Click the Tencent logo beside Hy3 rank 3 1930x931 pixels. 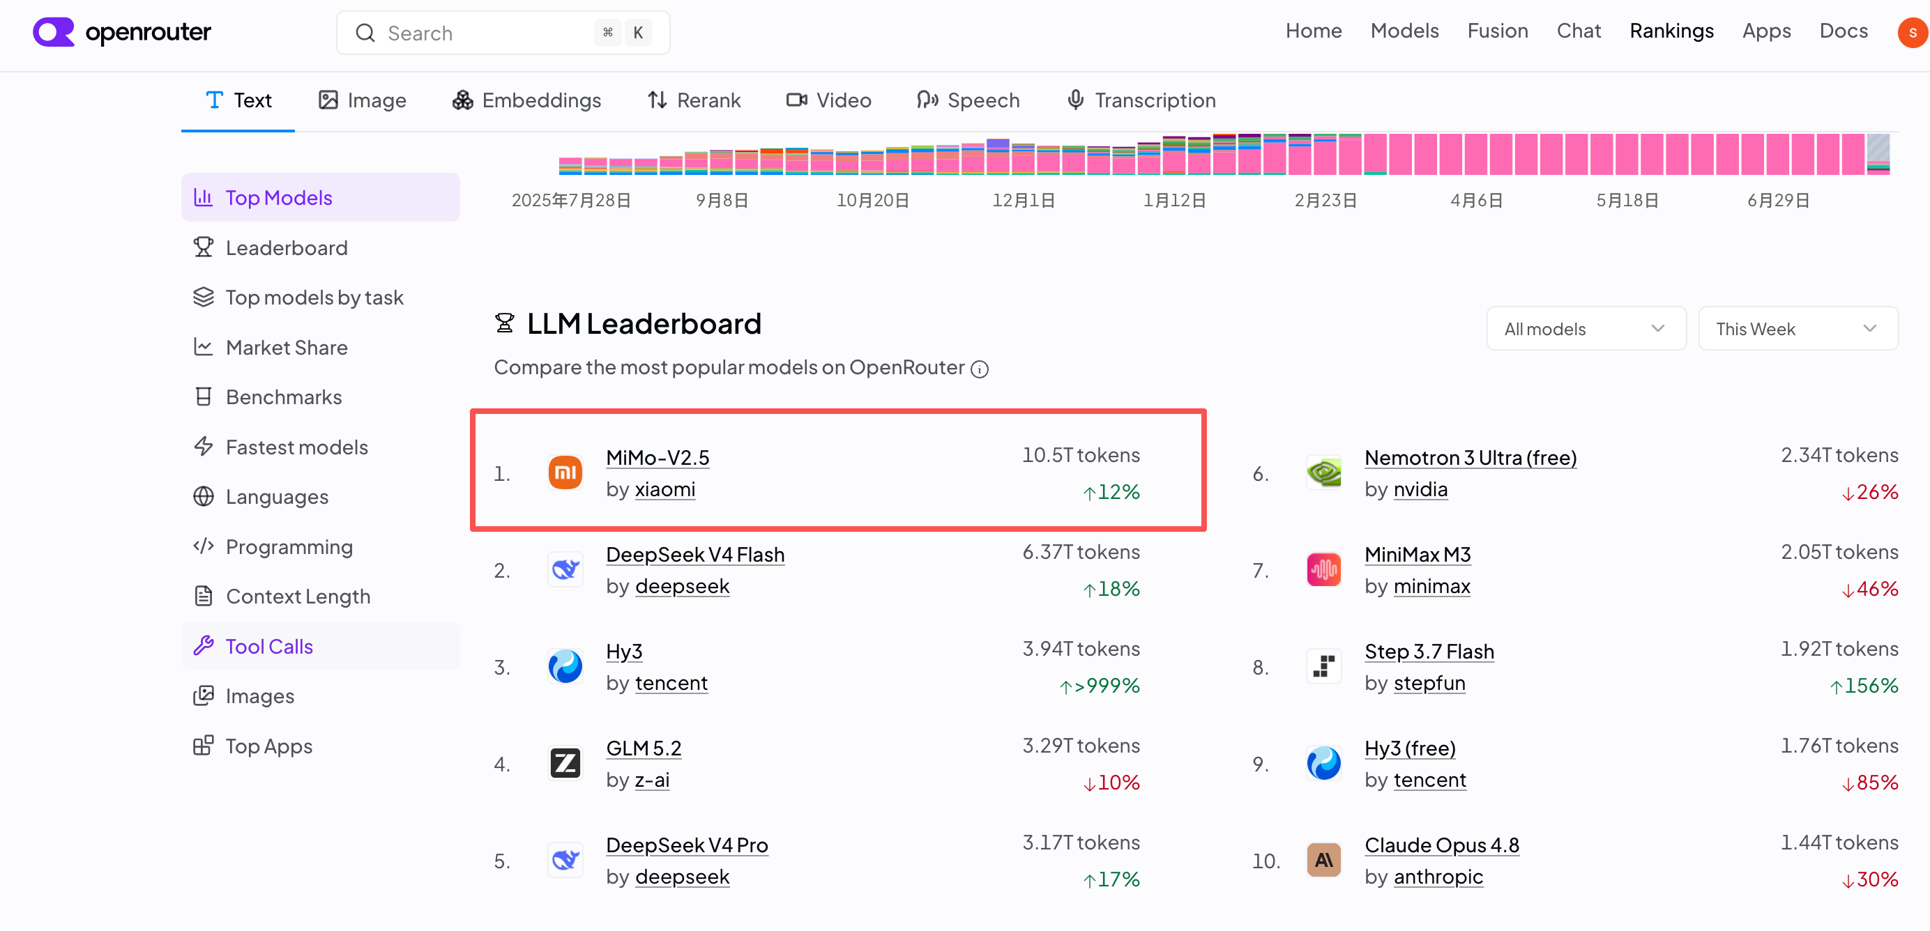tap(565, 667)
